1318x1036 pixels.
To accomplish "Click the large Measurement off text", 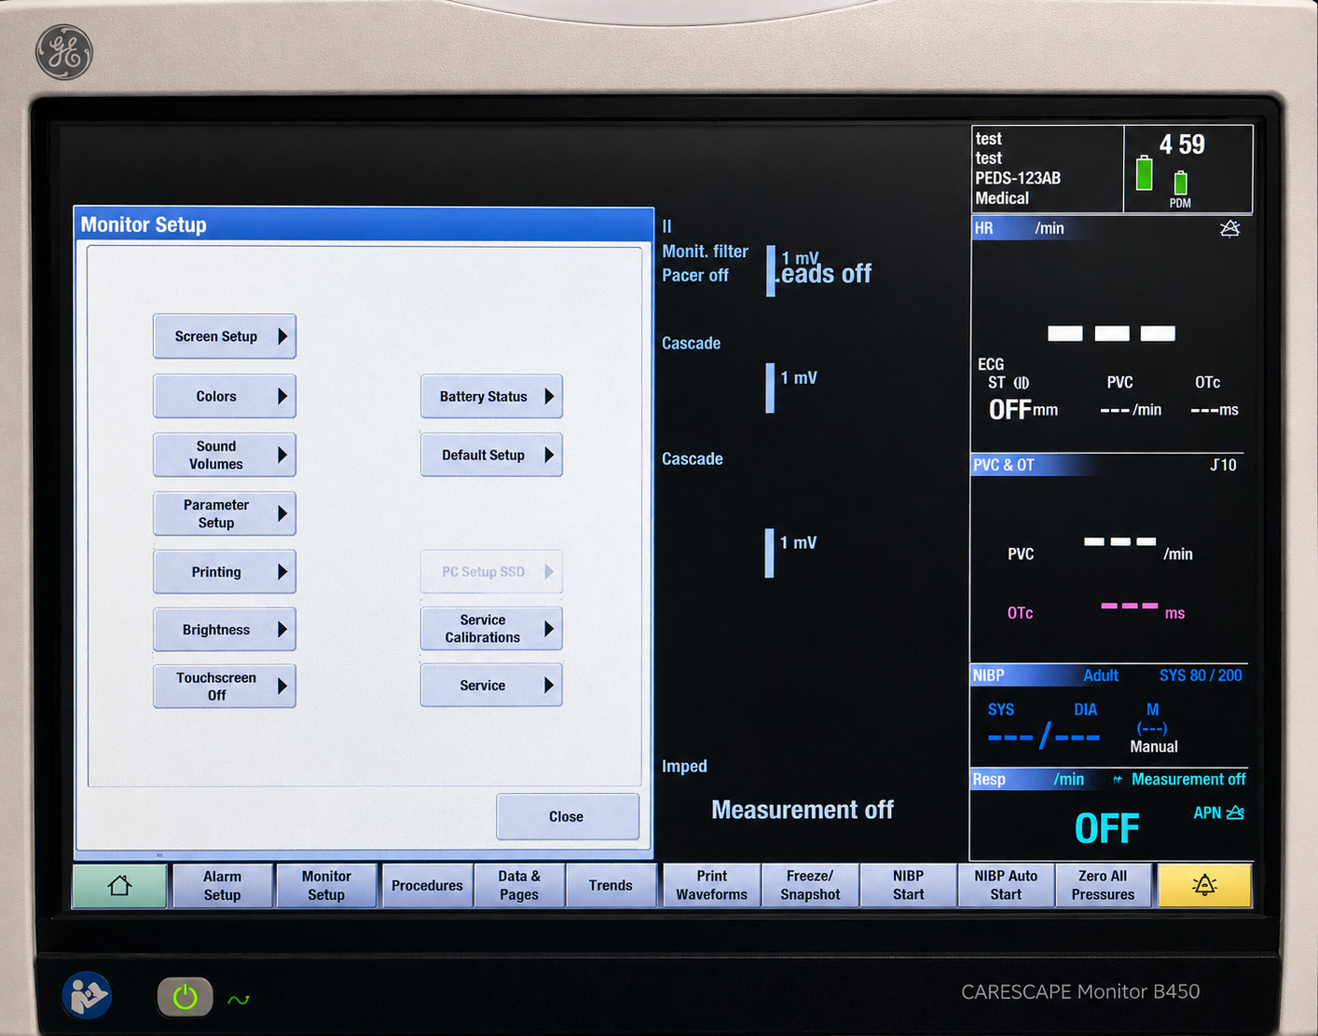I will tap(803, 810).
